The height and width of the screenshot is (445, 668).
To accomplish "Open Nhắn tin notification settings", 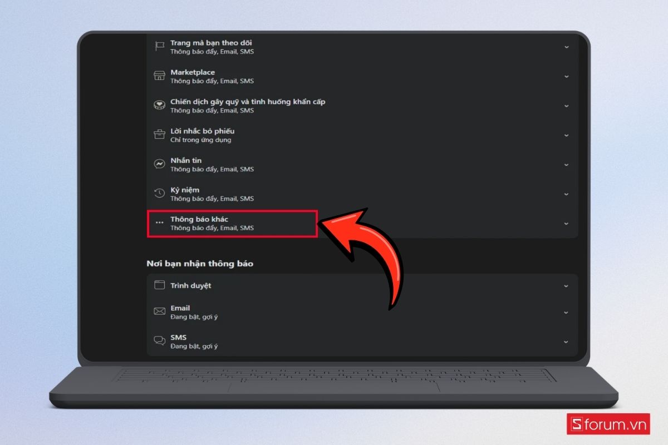I will coord(362,165).
